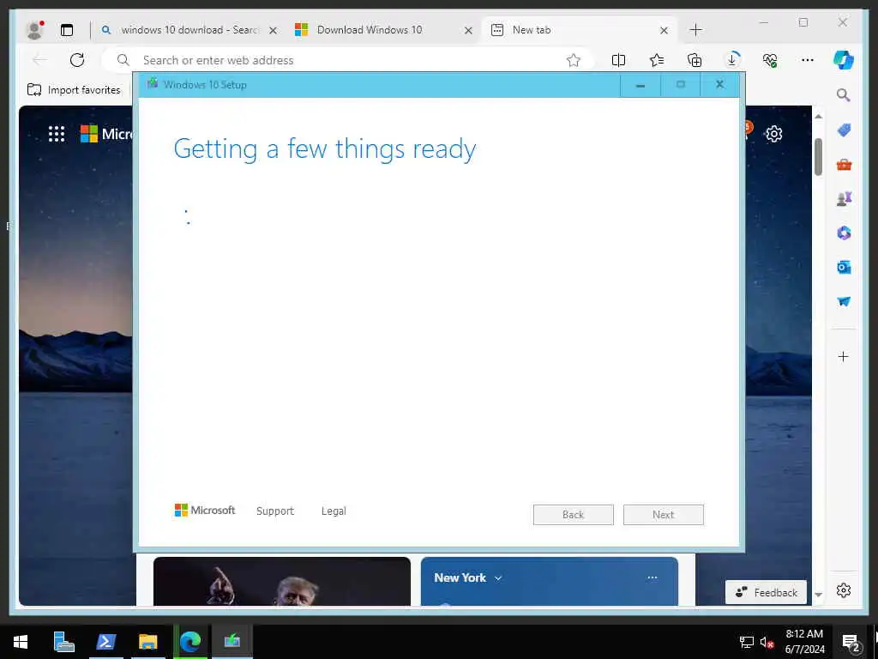Open sidebar Outlook icon
The width and height of the screenshot is (878, 659).
click(844, 268)
